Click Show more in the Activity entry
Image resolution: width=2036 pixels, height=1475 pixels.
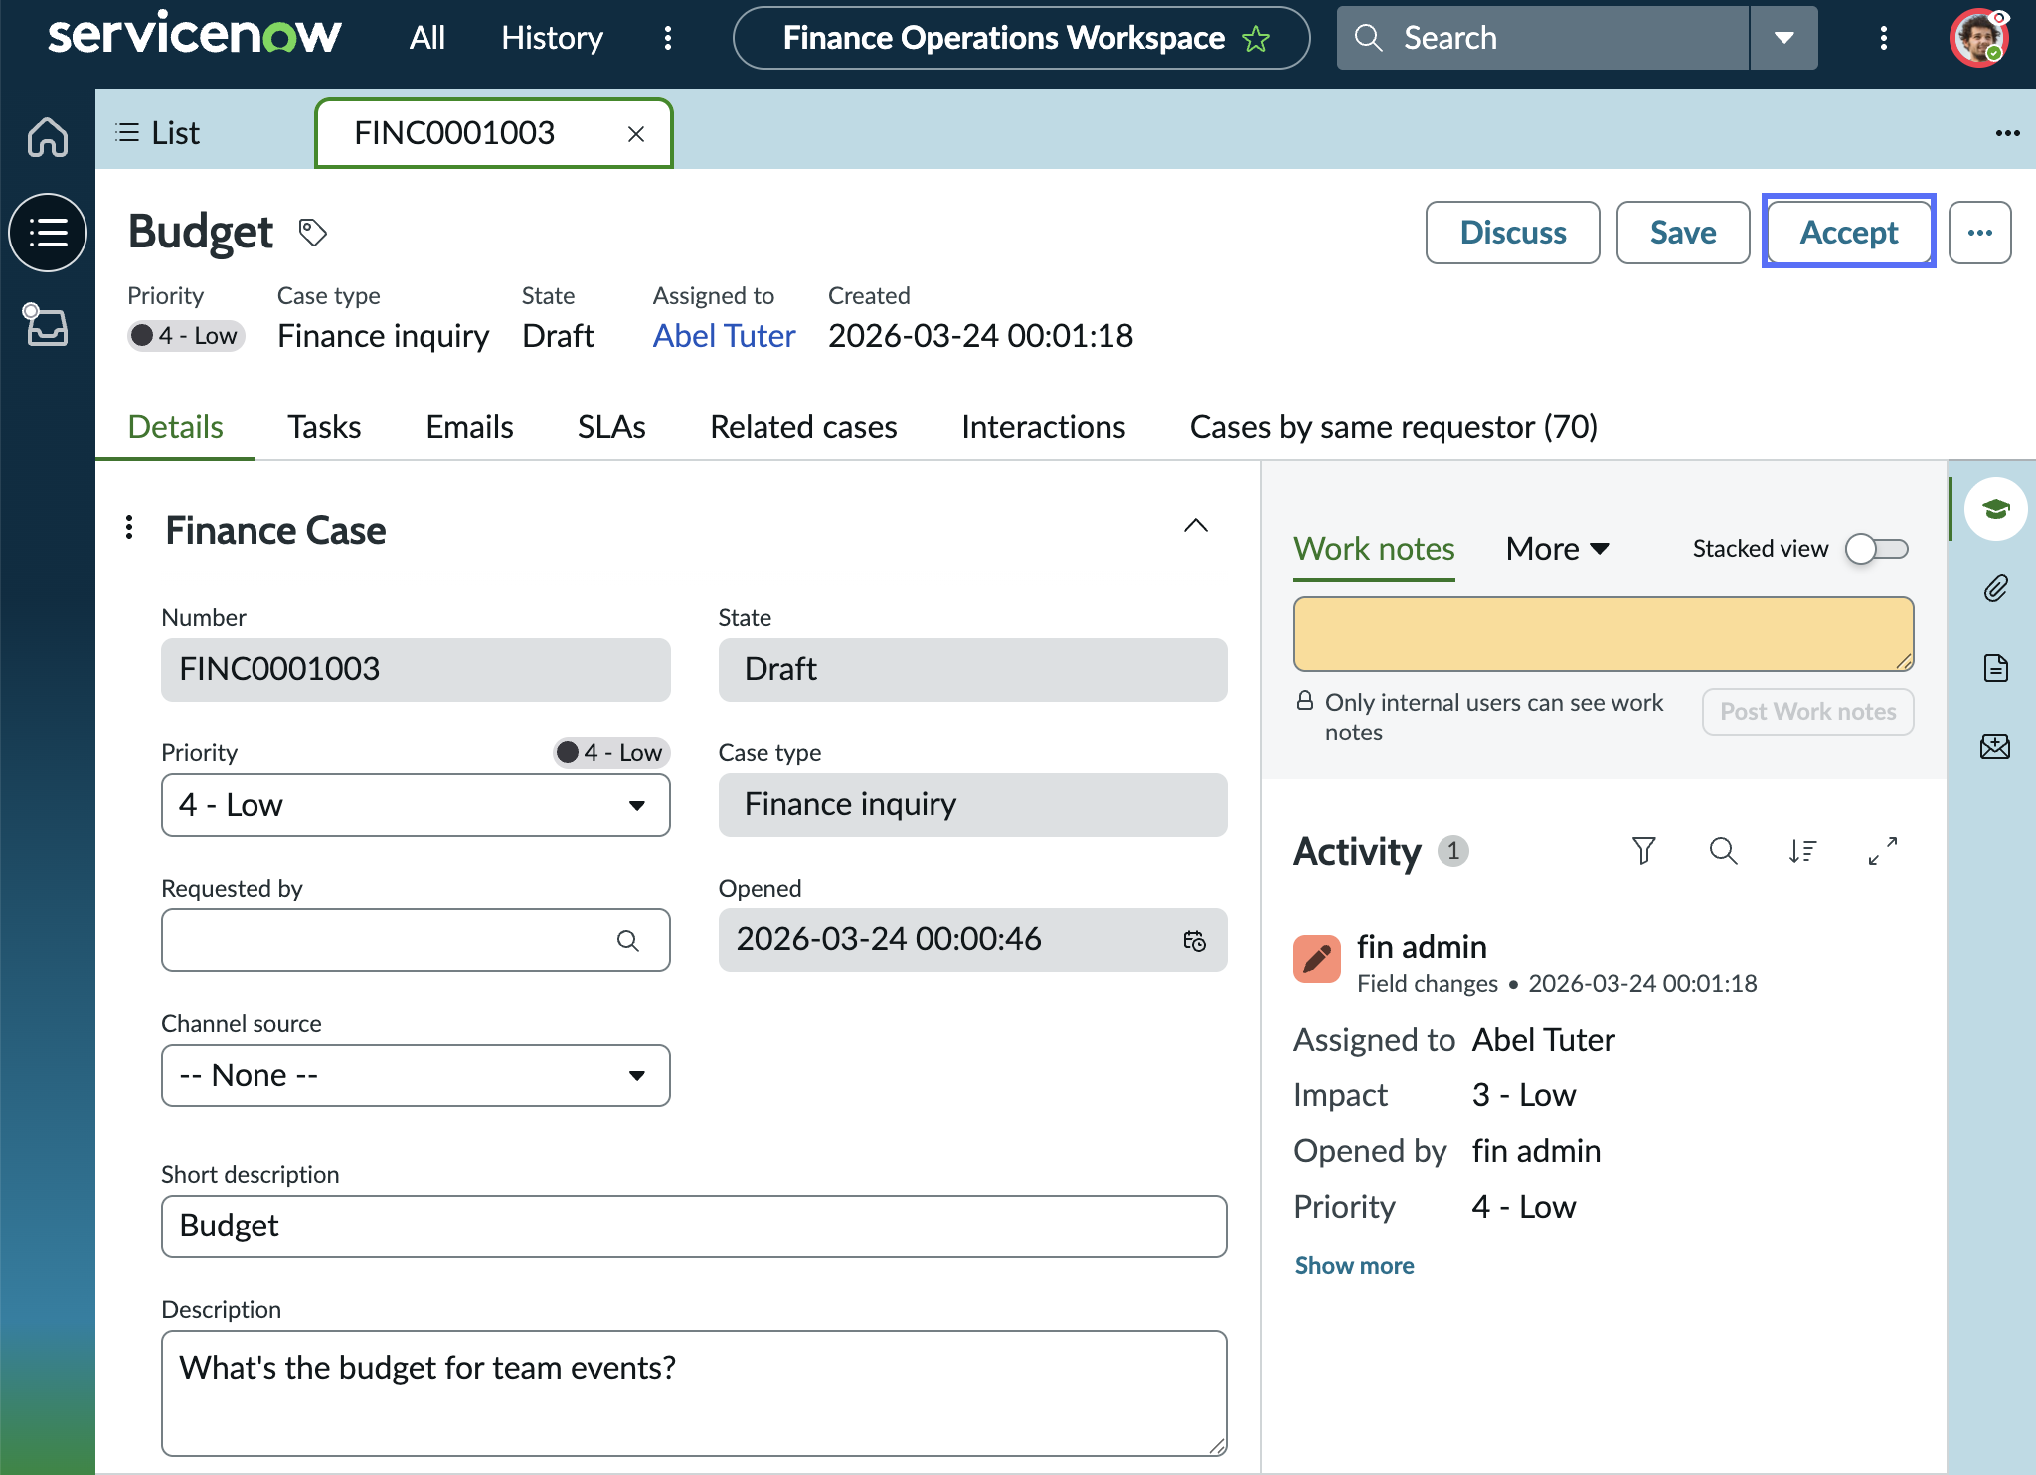[x=1354, y=1265]
